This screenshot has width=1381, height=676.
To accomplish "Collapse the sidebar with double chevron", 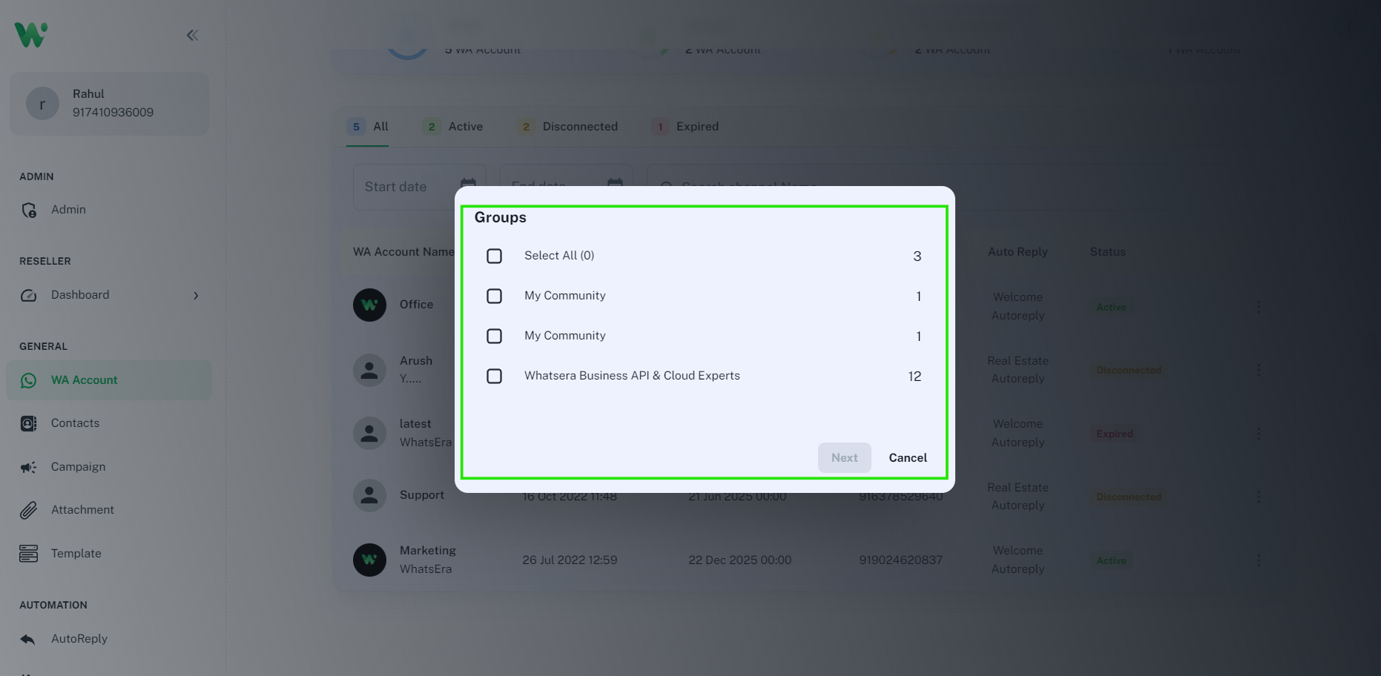I will point(192,35).
